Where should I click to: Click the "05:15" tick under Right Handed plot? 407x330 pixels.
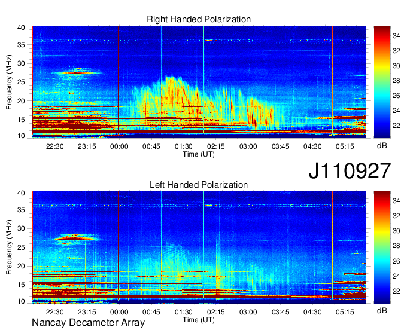coord(345,146)
